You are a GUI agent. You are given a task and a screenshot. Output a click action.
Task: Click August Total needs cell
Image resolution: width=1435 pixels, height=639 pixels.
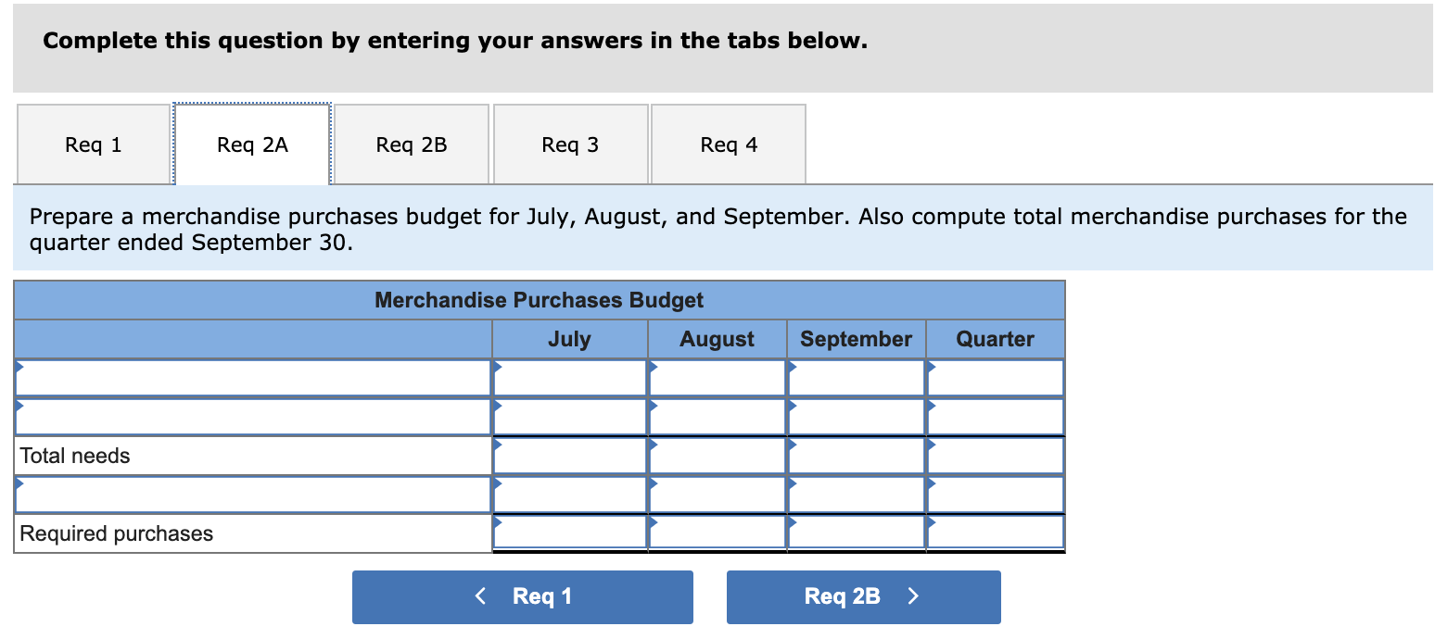click(x=717, y=456)
